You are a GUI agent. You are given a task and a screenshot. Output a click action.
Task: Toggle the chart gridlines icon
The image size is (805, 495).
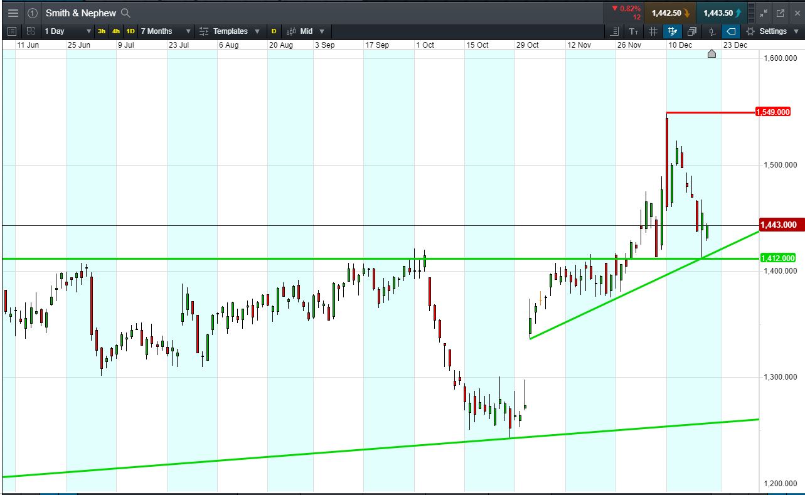coord(653,31)
